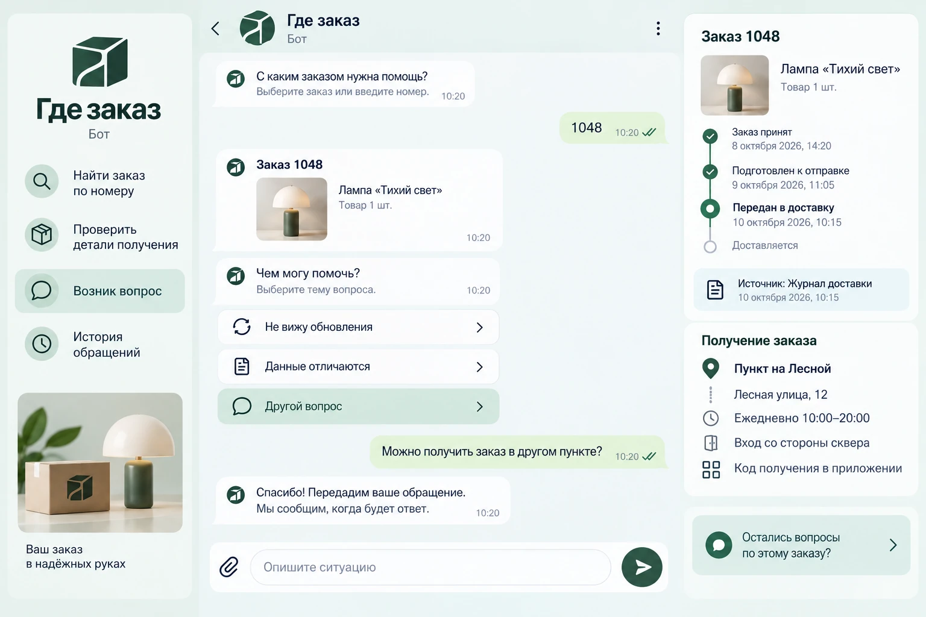
Task: Click the bot avatar in chat header
Action: (257, 28)
